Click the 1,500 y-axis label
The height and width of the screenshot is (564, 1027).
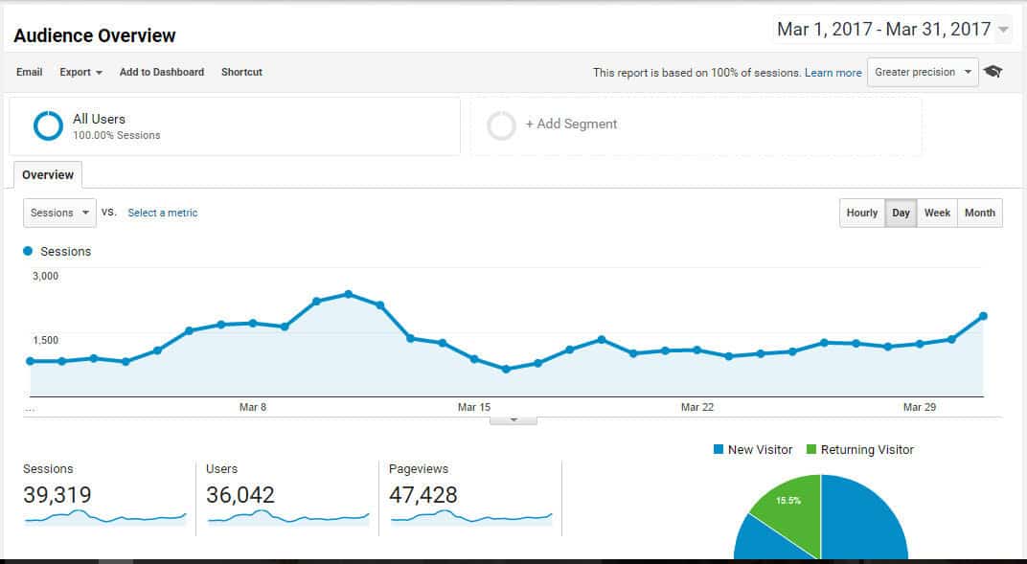[x=45, y=340]
